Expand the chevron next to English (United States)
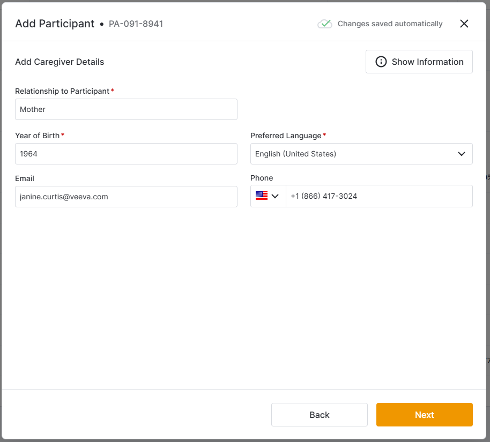This screenshot has height=442, width=490. 461,154
